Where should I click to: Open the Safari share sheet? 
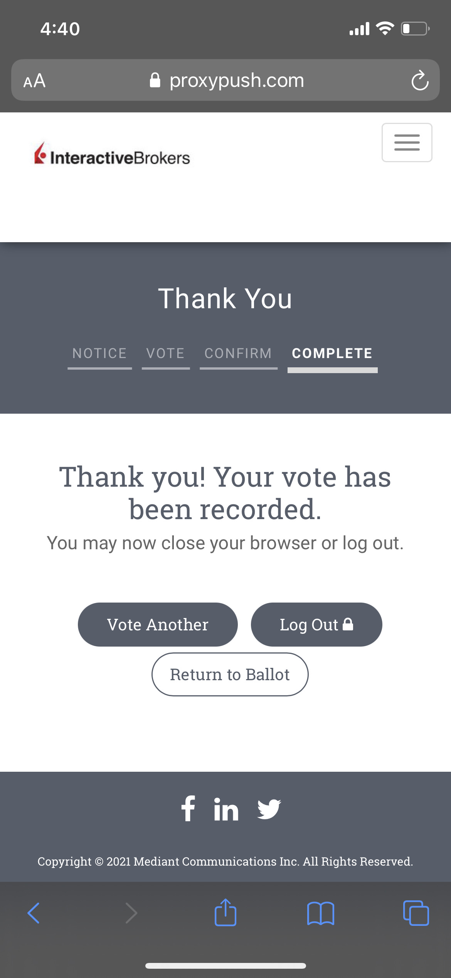(225, 913)
